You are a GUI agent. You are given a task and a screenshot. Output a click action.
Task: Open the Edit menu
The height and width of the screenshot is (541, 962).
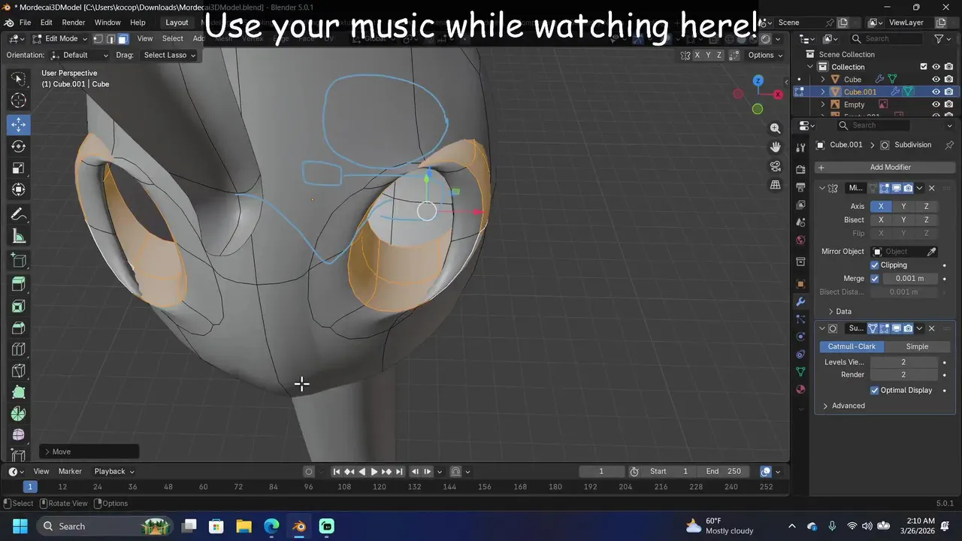pyautogui.click(x=46, y=23)
